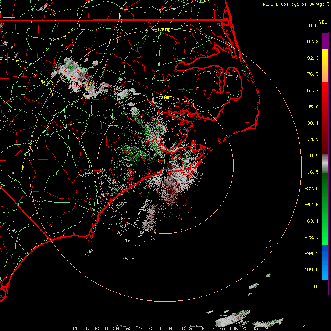Click the -0.9 value on the velocity scale
This screenshot has height=331, width=331.
click(x=313, y=156)
